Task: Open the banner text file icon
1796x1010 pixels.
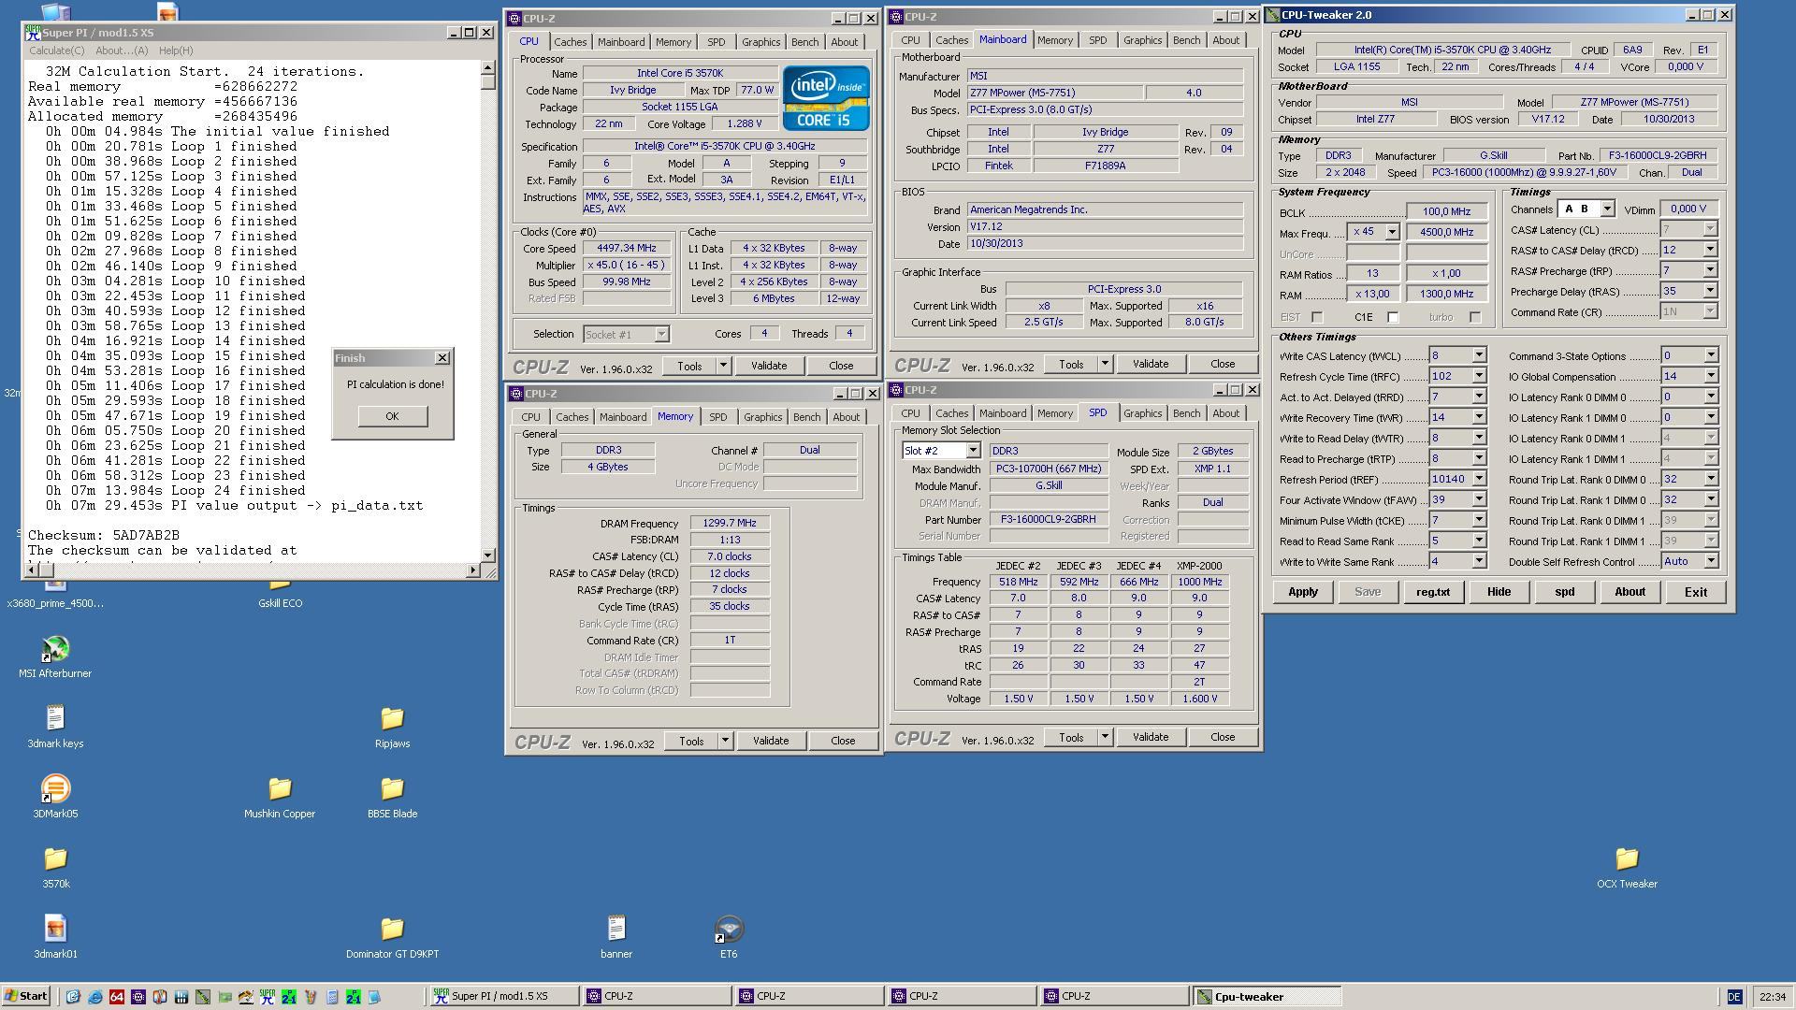Action: [616, 929]
